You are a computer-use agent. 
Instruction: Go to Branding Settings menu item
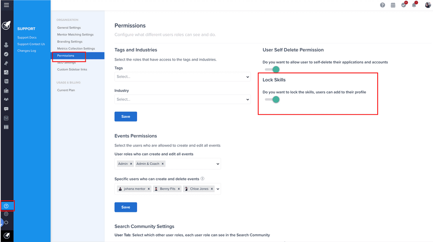[x=70, y=42]
